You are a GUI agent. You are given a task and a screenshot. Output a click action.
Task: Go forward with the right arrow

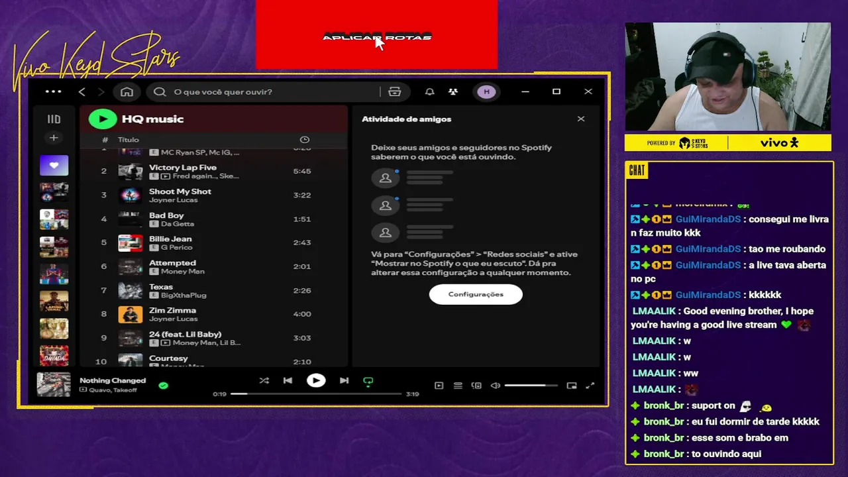point(101,91)
